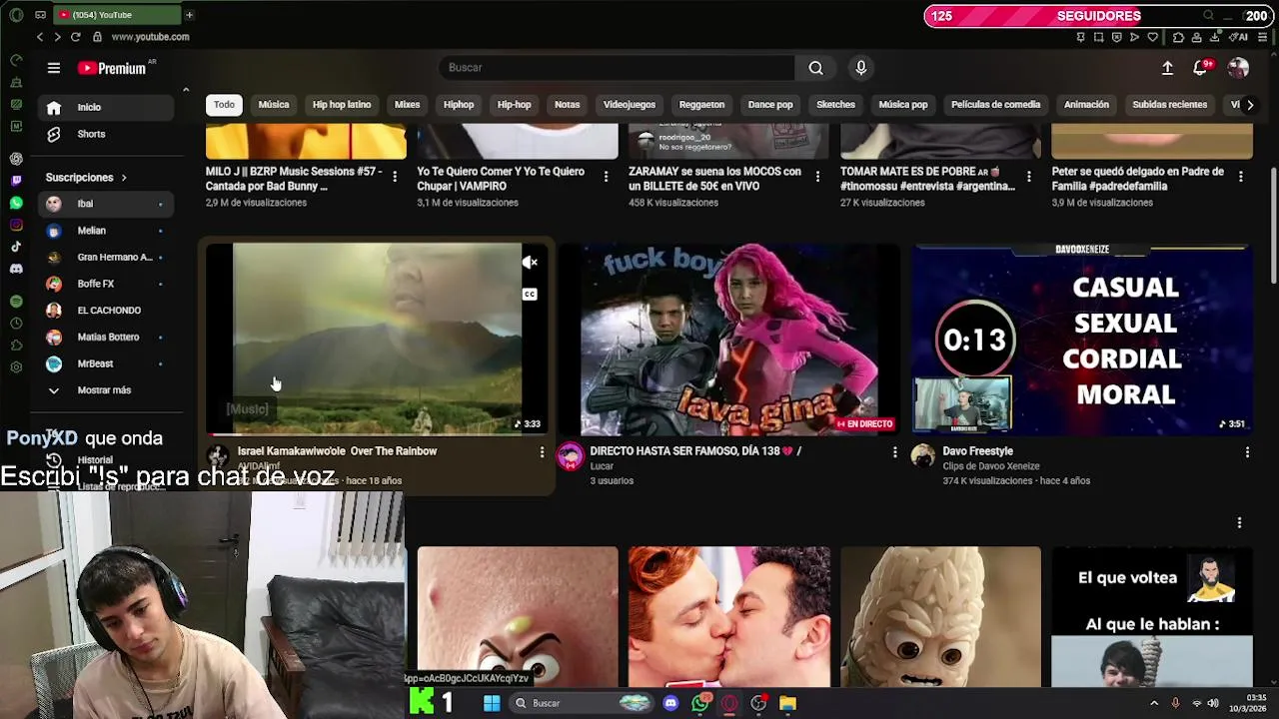Open File Explorer from taskbar

click(788, 703)
